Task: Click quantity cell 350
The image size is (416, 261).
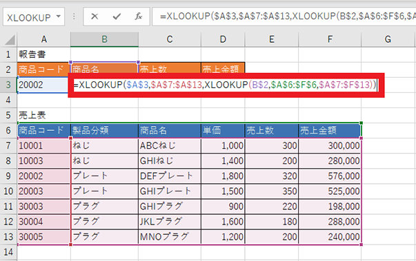Action: (272, 191)
